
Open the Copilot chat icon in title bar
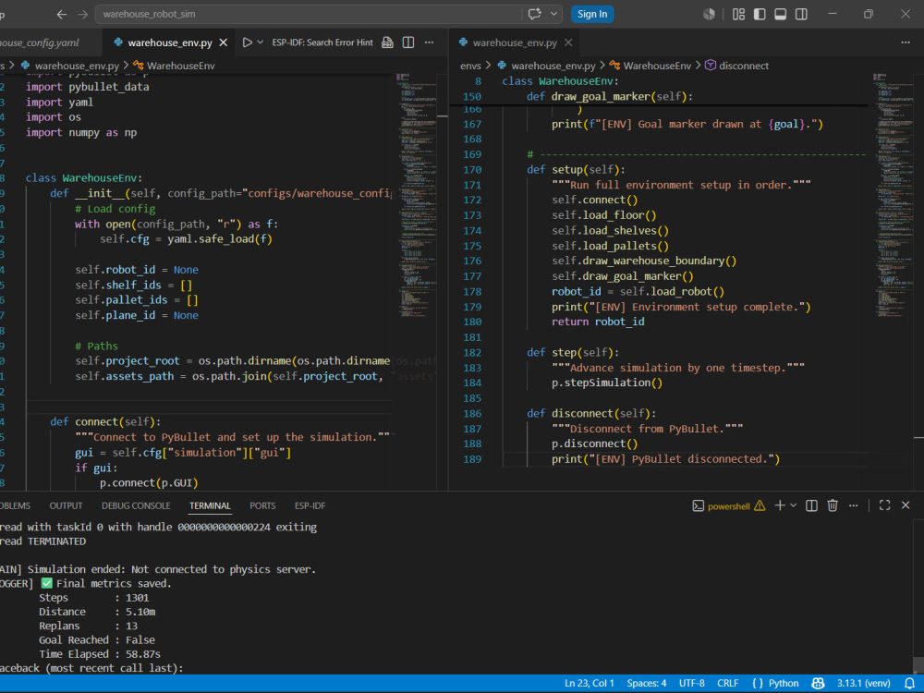tap(534, 14)
